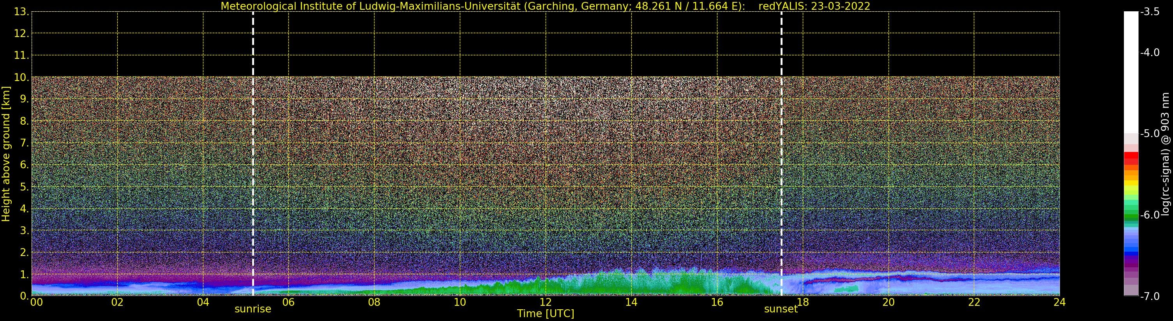The width and height of the screenshot is (1173, 321).
Task: Click the height axis tick label 4
Action: coord(24,208)
